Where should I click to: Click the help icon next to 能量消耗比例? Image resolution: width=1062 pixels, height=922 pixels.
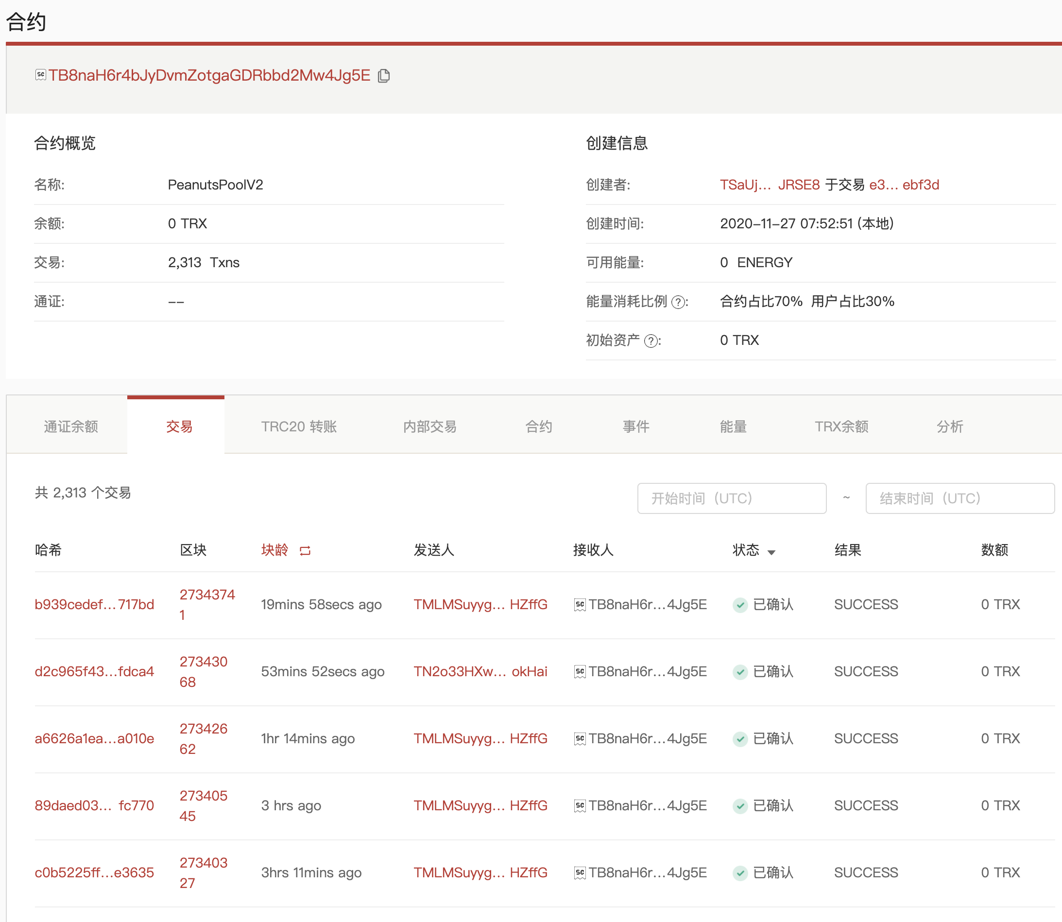pos(679,302)
